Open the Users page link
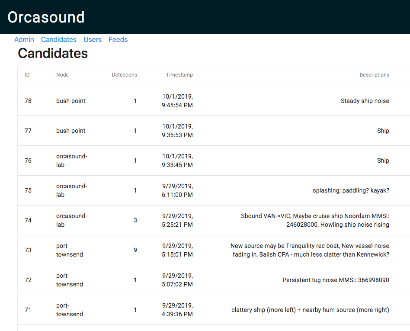 92,39
